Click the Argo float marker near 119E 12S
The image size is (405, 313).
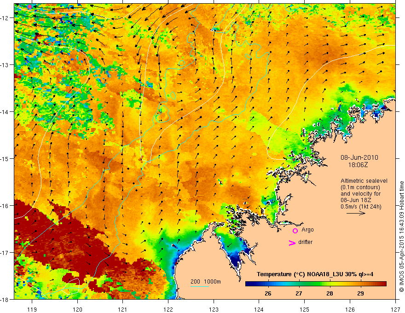pyautogui.click(x=30, y=6)
